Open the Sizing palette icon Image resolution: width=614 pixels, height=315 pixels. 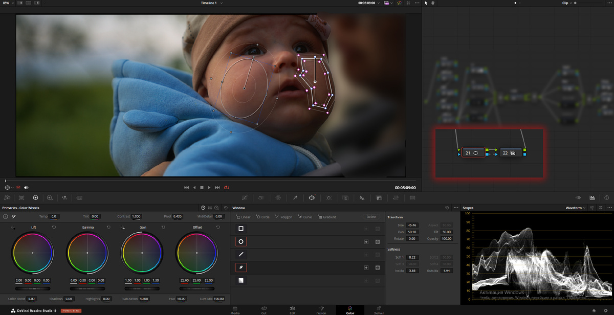point(396,197)
